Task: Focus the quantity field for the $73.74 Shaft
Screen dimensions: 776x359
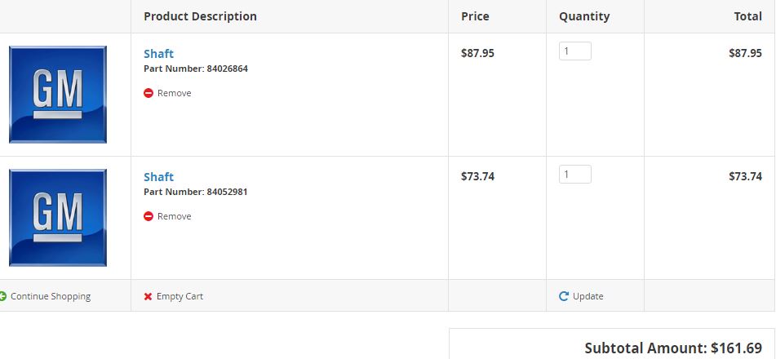Action: 574,175
